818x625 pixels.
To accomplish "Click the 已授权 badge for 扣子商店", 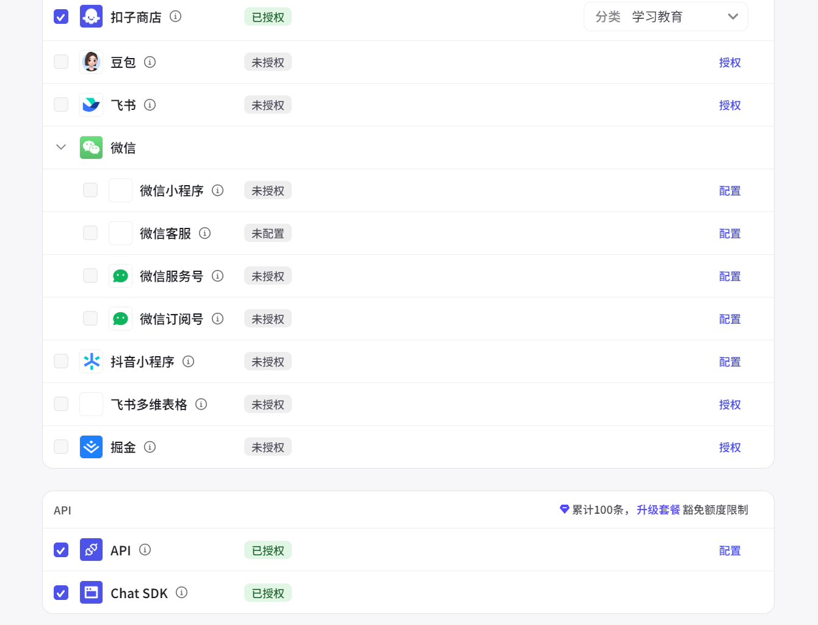I will [x=268, y=17].
